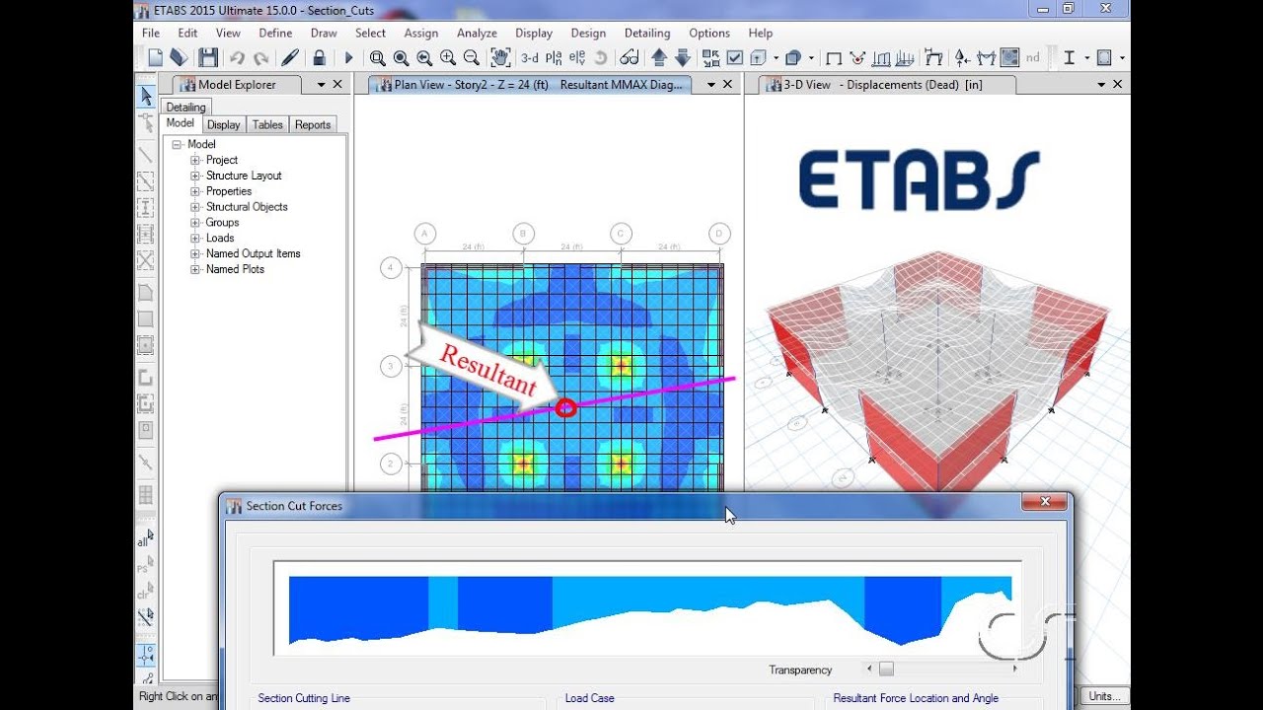Click the 'Named Output Items' tree label
This screenshot has width=1263, height=710.
point(254,253)
